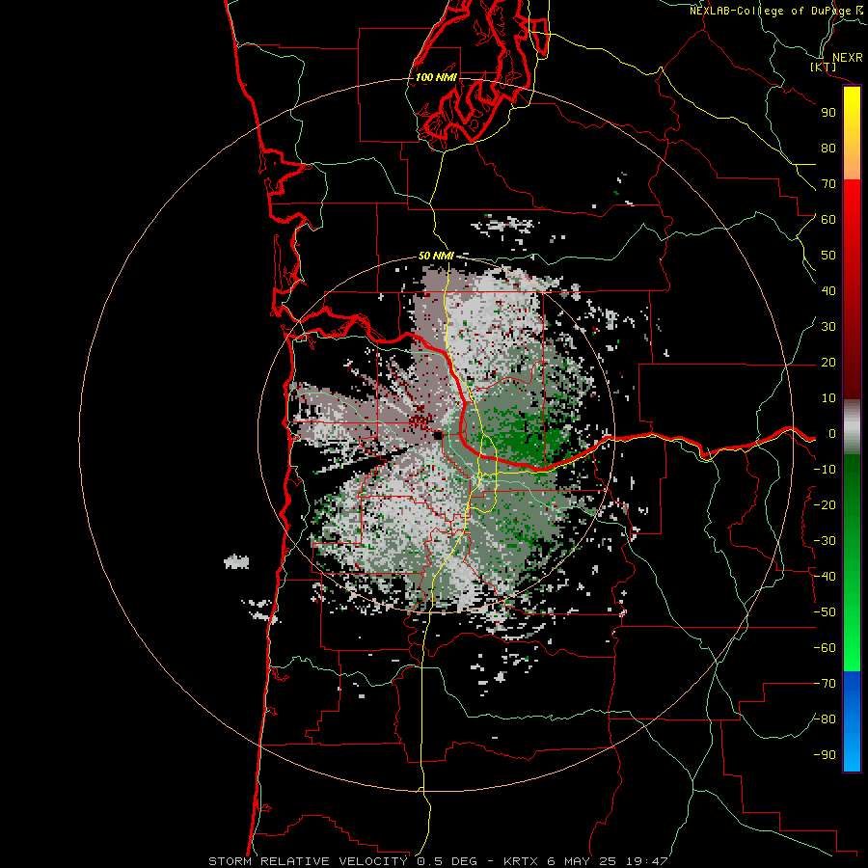Click the -80 value on the scale
The height and width of the screenshot is (868, 868).
tap(825, 719)
